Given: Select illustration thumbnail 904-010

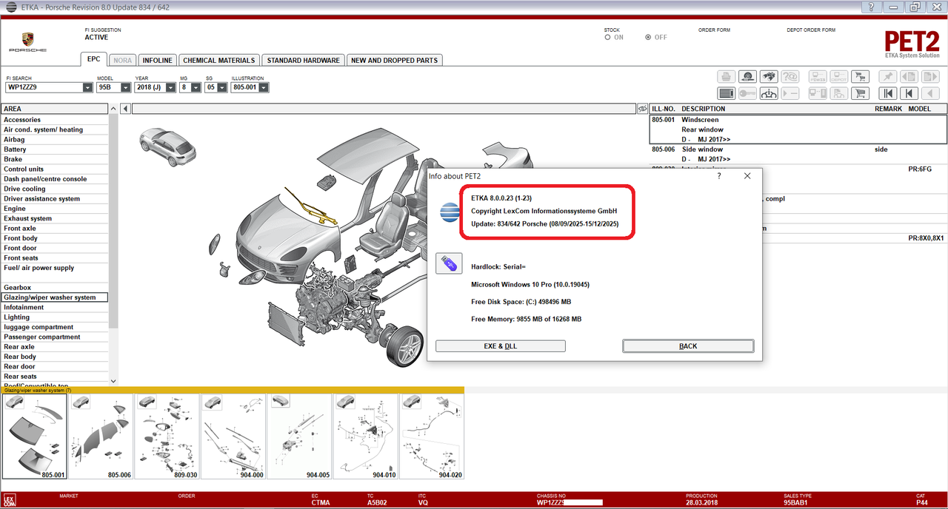Looking at the screenshot, I should click(366, 436).
